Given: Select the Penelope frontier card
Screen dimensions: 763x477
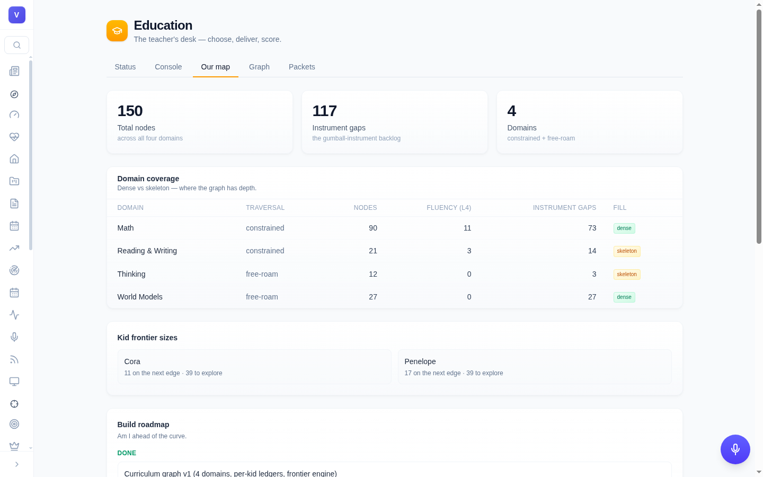Looking at the screenshot, I should [x=535, y=367].
